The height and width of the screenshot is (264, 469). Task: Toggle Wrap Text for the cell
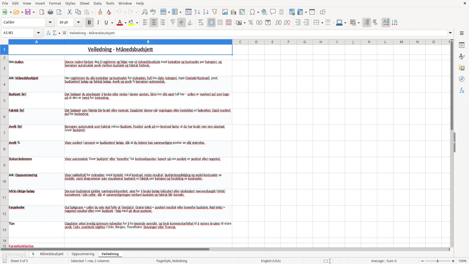tap(201, 23)
